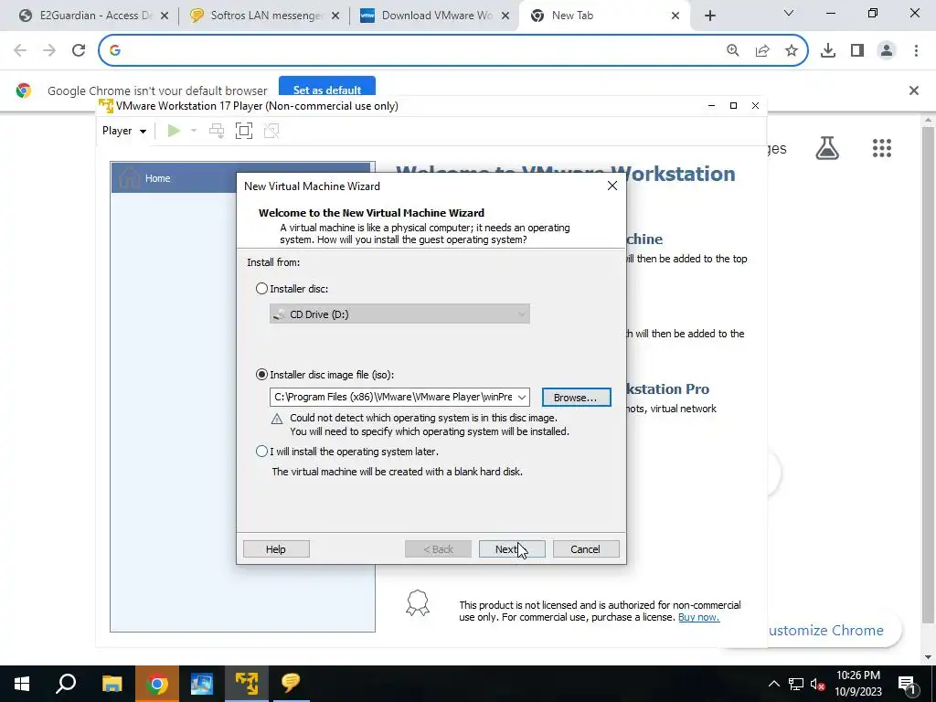Choose I will install the operating system later
Screen dimensions: 936x702
point(261,452)
